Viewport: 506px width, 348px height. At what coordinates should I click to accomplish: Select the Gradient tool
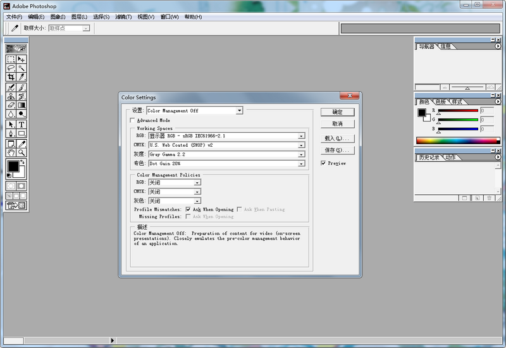(22, 105)
